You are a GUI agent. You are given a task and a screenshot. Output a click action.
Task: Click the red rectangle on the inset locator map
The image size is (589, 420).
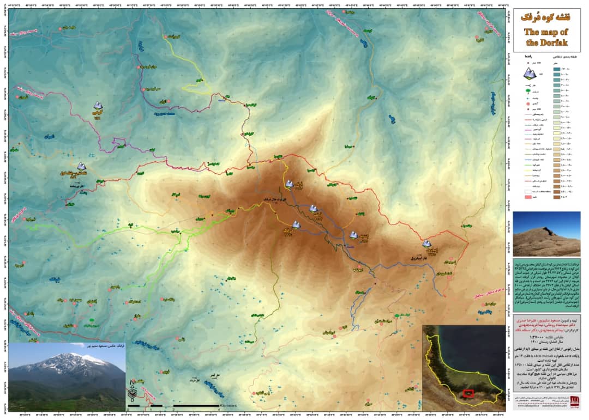467,393
